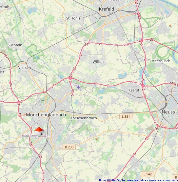Screen dimensions: 178x182
Task: Click the Mönchengladbach city label
Action: click(x=46, y=115)
